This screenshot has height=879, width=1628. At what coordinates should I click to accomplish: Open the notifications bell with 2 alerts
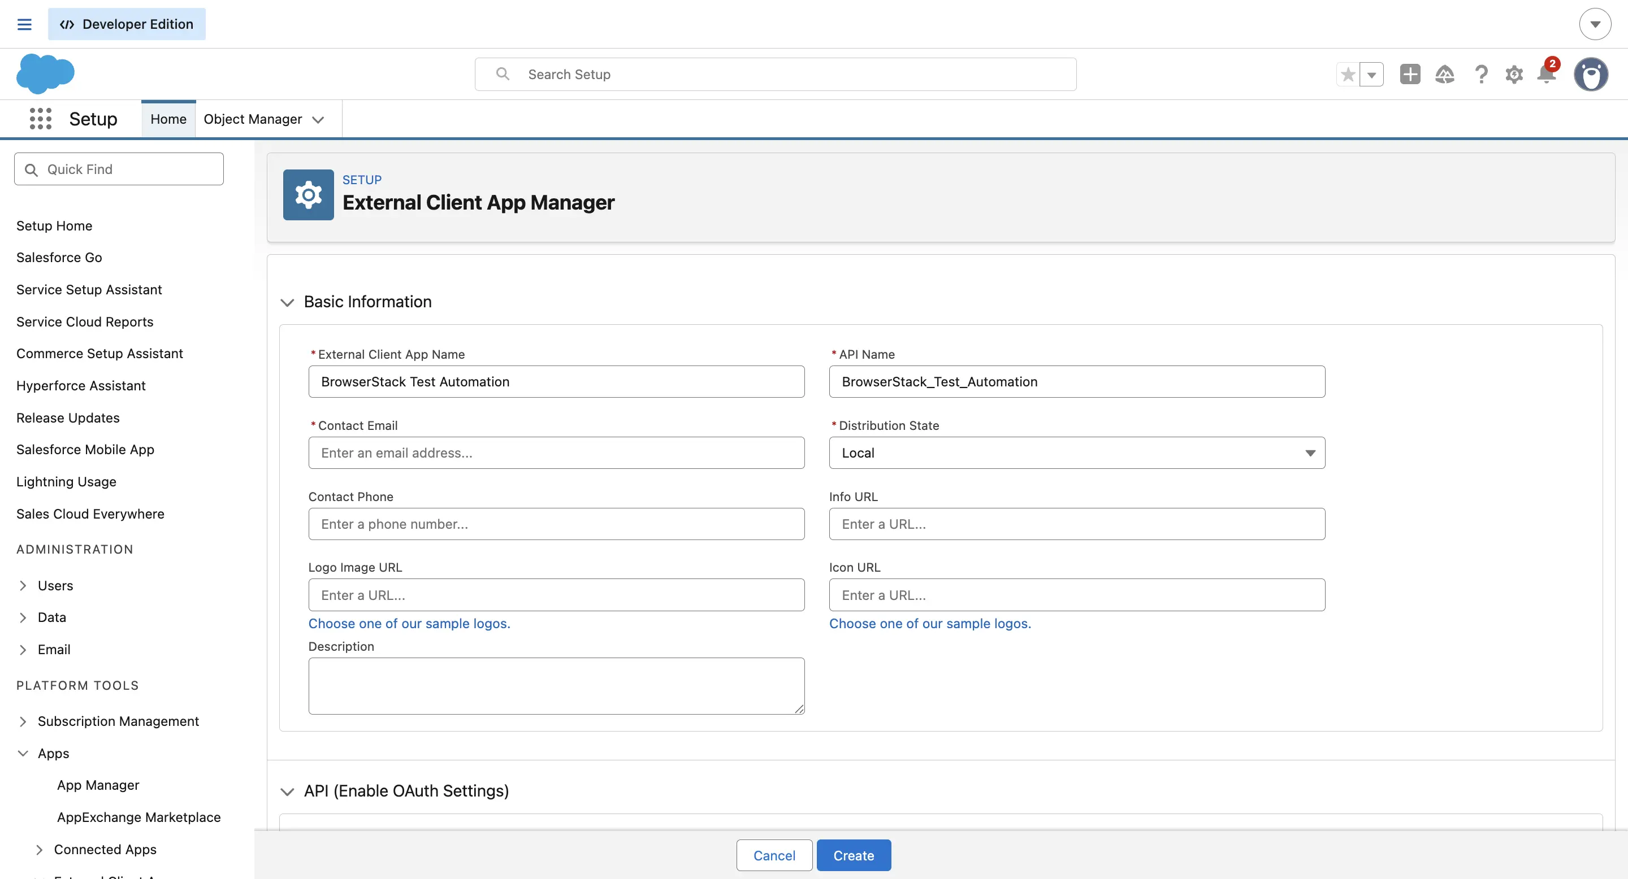click(x=1547, y=74)
